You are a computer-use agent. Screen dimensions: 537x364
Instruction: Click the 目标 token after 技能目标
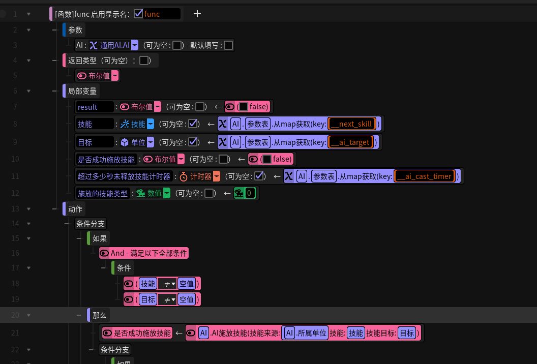pyautogui.click(x=407, y=333)
